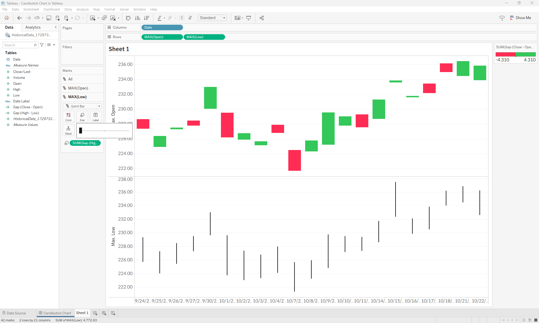Click the Duplicate worksheet icon
Image resolution: width=539 pixels, height=323 pixels.
[104, 18]
